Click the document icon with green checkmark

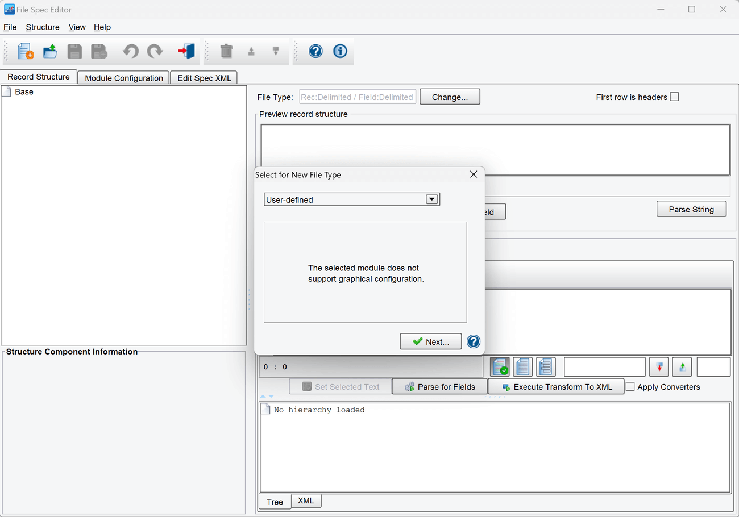pos(500,367)
